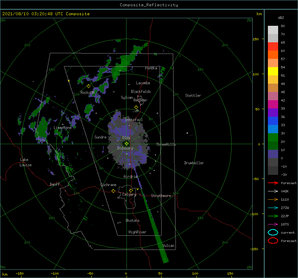Click the yellow diamond marker near Cochrane

pyautogui.click(x=113, y=191)
